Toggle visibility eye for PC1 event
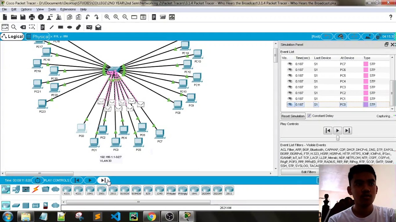This screenshot has height=222, width=396. pos(290,99)
